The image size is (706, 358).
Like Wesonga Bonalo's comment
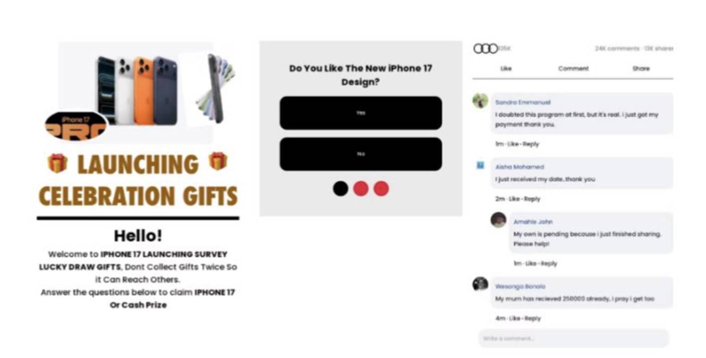tap(515, 318)
